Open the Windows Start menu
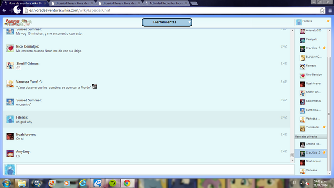The image size is (334, 188). [7, 183]
